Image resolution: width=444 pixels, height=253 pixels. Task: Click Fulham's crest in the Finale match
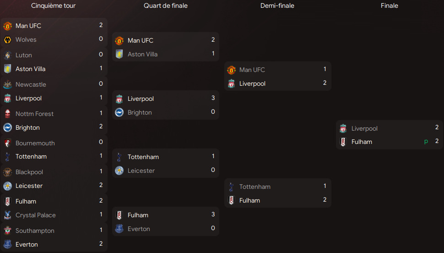click(x=343, y=142)
